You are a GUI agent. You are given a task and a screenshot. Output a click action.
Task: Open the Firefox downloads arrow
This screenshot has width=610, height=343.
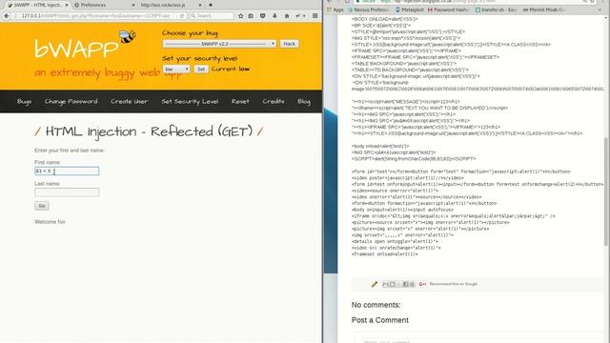click(x=274, y=16)
